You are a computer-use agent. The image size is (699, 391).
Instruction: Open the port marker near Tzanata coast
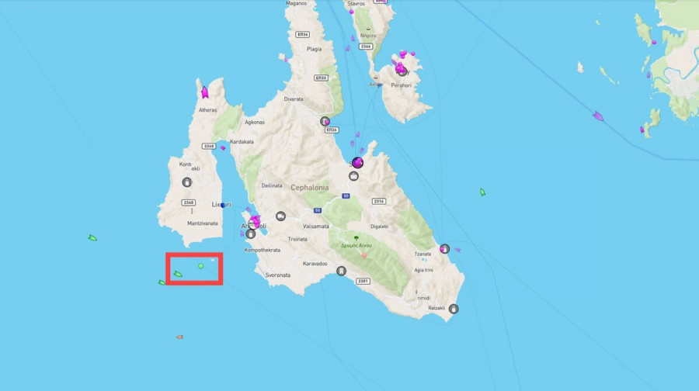pyautogui.click(x=444, y=248)
